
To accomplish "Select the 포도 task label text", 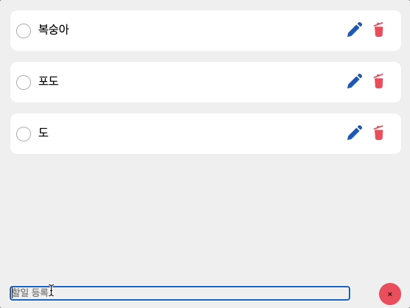I will 49,81.
